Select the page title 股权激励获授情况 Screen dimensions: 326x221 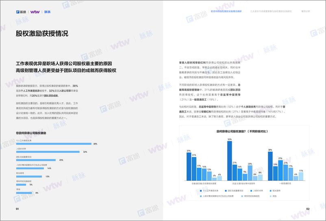(42, 33)
